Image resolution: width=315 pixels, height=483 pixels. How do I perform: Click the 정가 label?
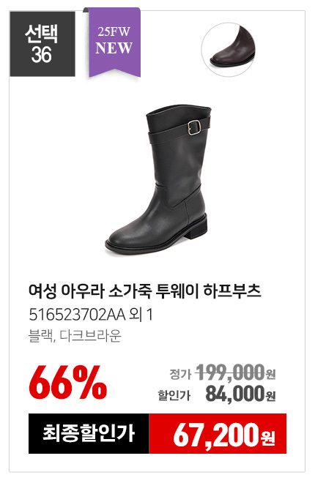point(180,374)
